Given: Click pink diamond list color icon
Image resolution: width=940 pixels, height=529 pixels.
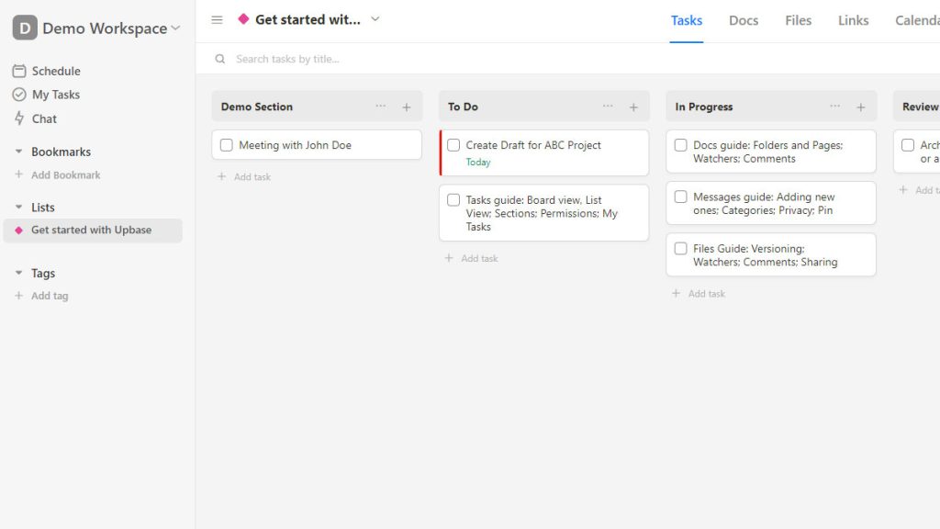Looking at the screenshot, I should [243, 19].
